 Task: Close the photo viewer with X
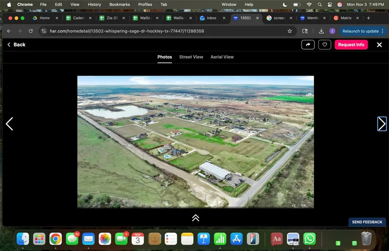pyautogui.click(x=379, y=45)
